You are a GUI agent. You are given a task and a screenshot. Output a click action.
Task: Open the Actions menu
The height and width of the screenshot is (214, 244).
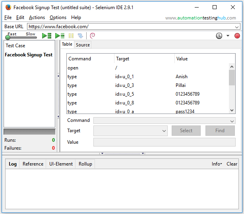tap(37, 17)
